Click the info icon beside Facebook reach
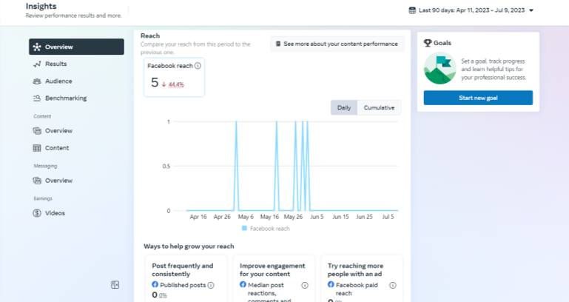This screenshot has width=569, height=302. [198, 66]
